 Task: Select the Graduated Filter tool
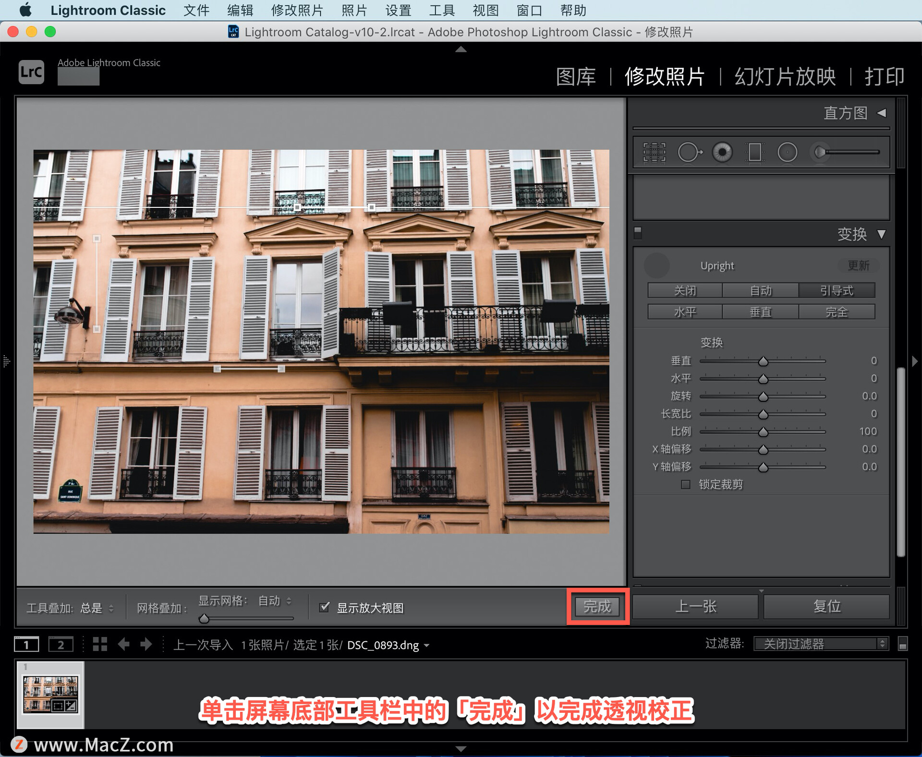pyautogui.click(x=754, y=152)
